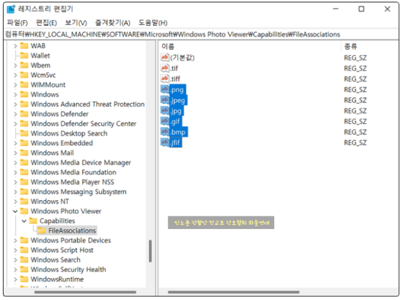Click the Windows folder icon in tree

(x=24, y=94)
